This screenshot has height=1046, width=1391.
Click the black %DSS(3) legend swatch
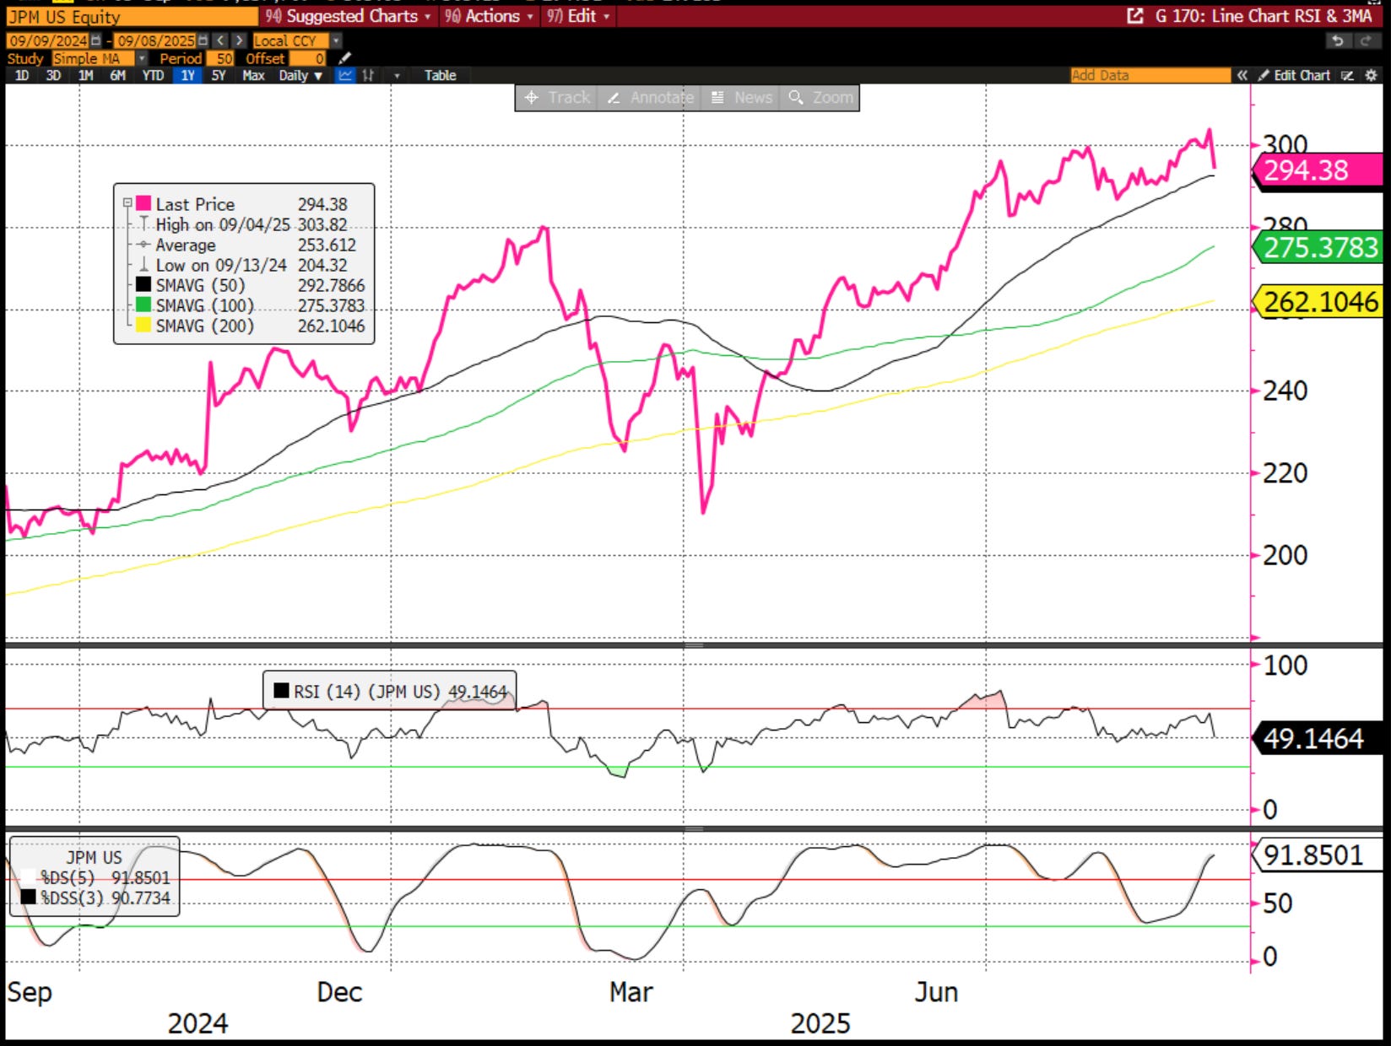point(29,898)
